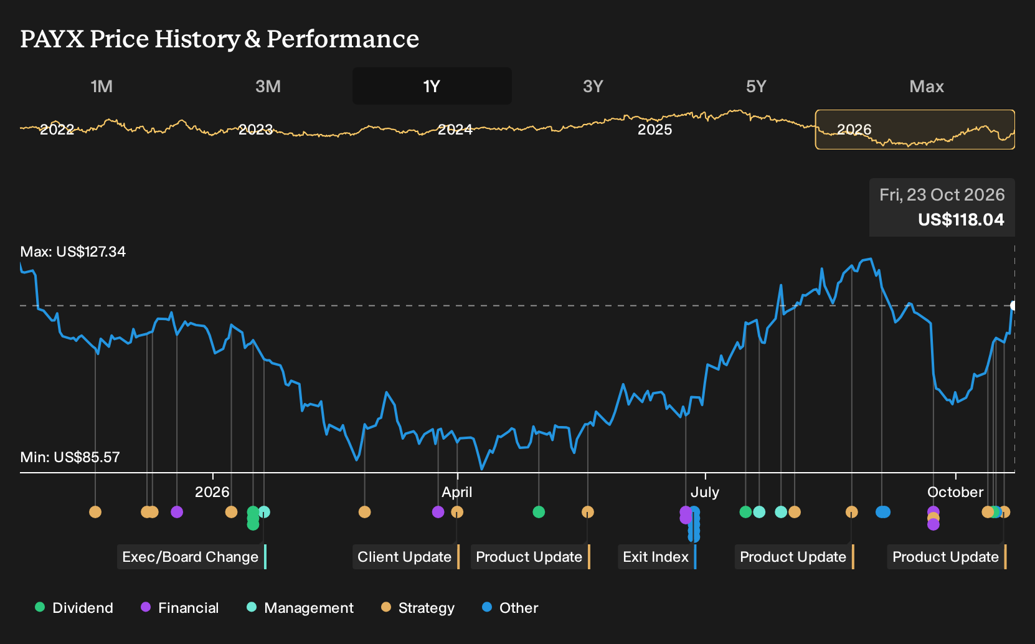The width and height of the screenshot is (1035, 644).
Task: Open the Product Update label after July
Action: 795,557
